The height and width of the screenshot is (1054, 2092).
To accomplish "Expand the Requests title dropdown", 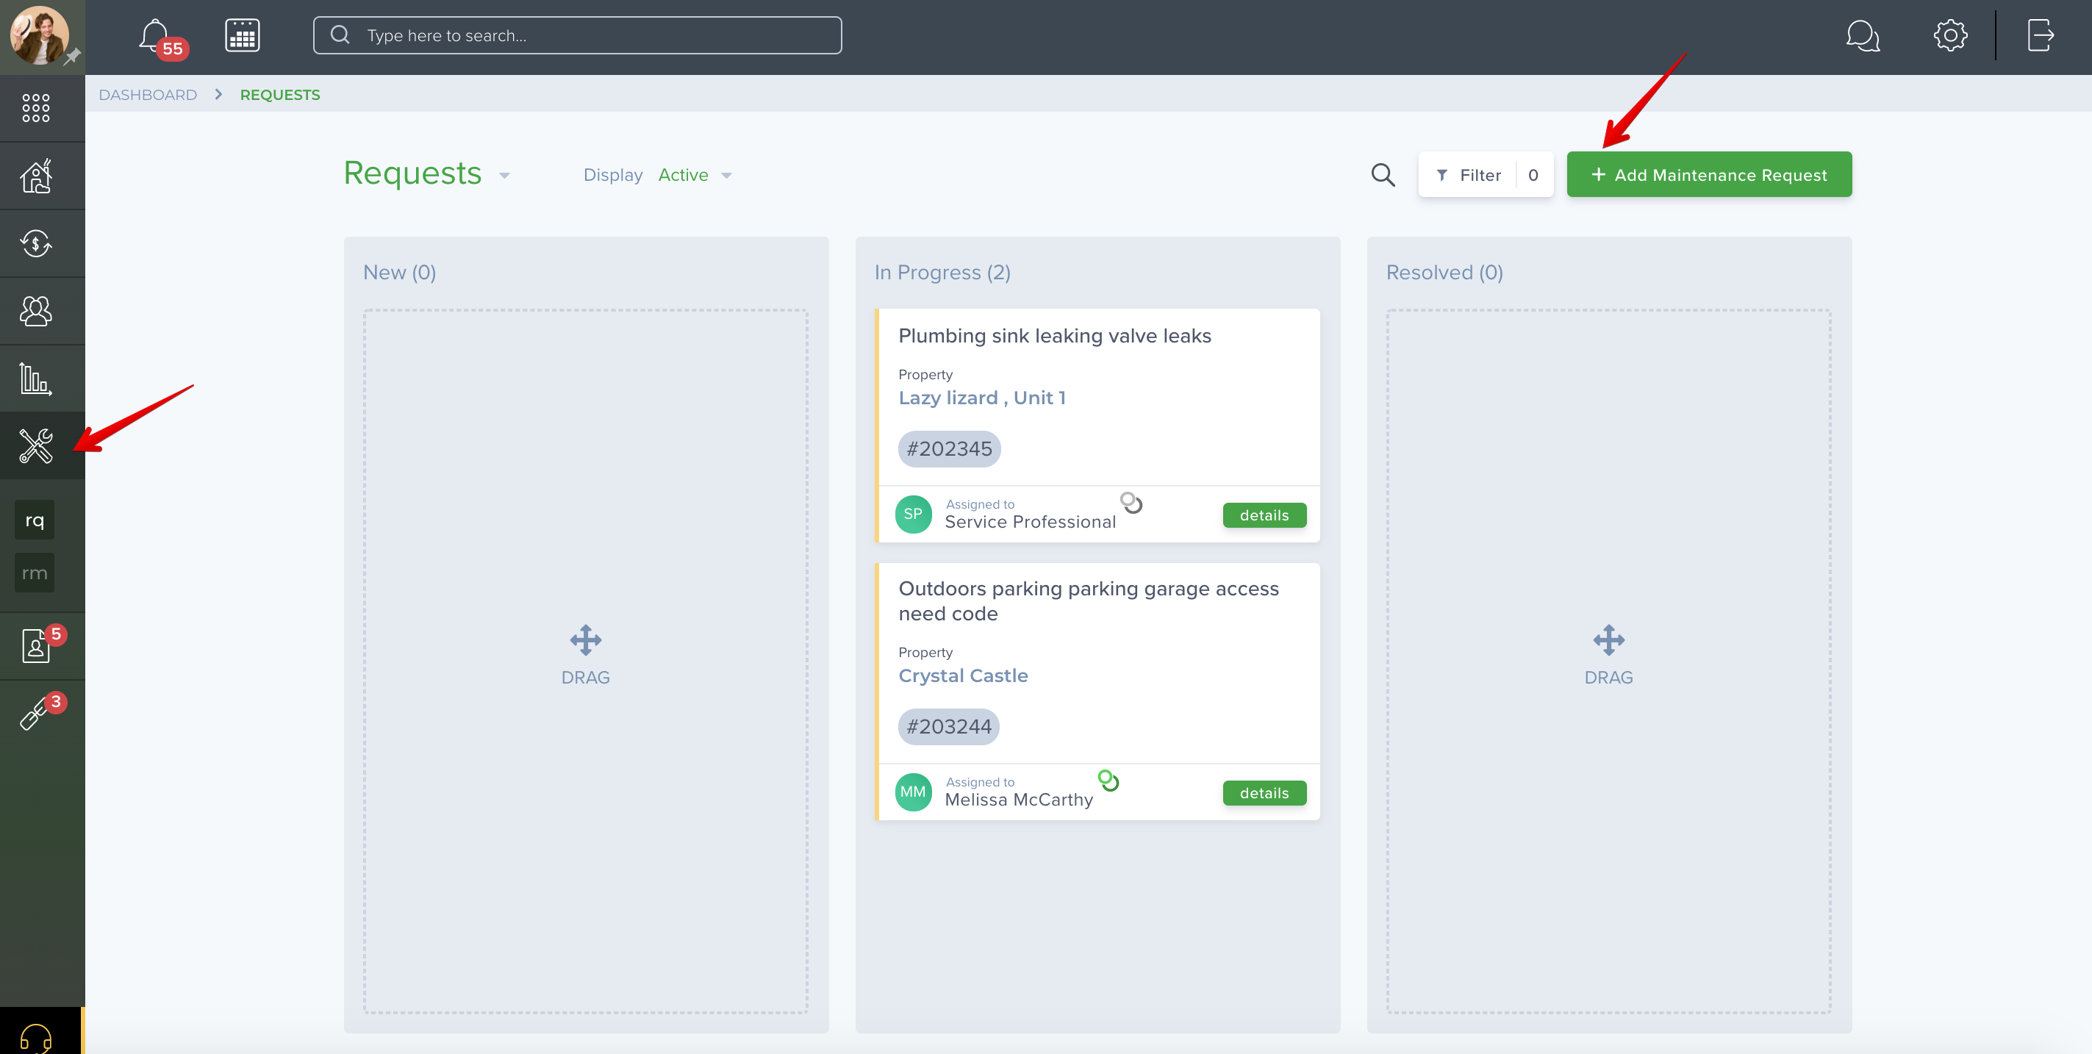I will 504,176.
